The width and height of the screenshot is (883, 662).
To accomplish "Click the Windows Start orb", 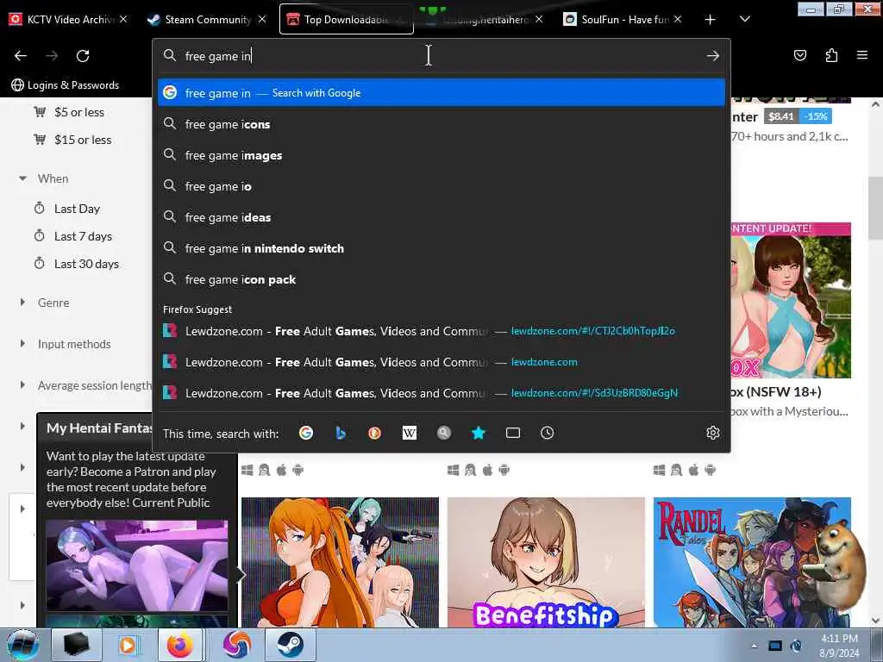I will click(x=22, y=645).
